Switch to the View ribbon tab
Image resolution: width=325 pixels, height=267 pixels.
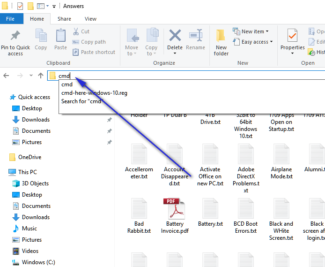[x=90, y=19]
